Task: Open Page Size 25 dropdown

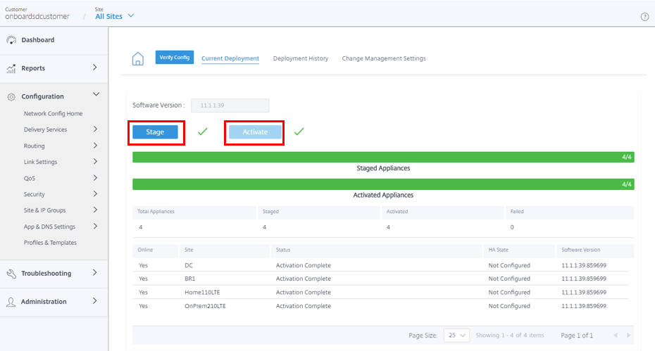Action: (x=456, y=335)
